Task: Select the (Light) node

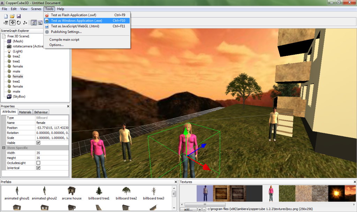Action: click(17, 51)
